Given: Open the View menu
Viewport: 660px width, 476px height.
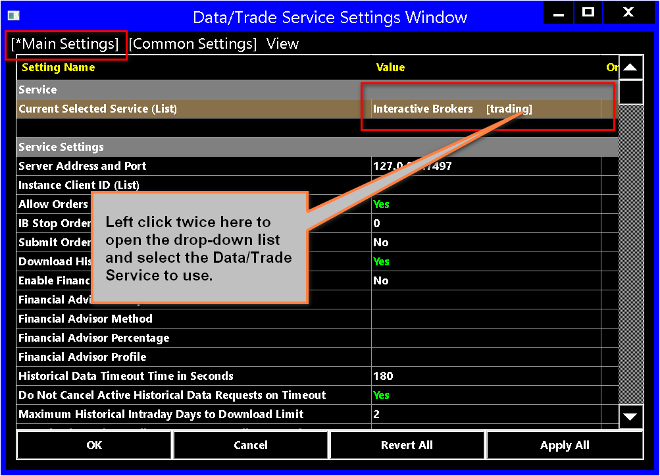Looking at the screenshot, I should pos(282,44).
